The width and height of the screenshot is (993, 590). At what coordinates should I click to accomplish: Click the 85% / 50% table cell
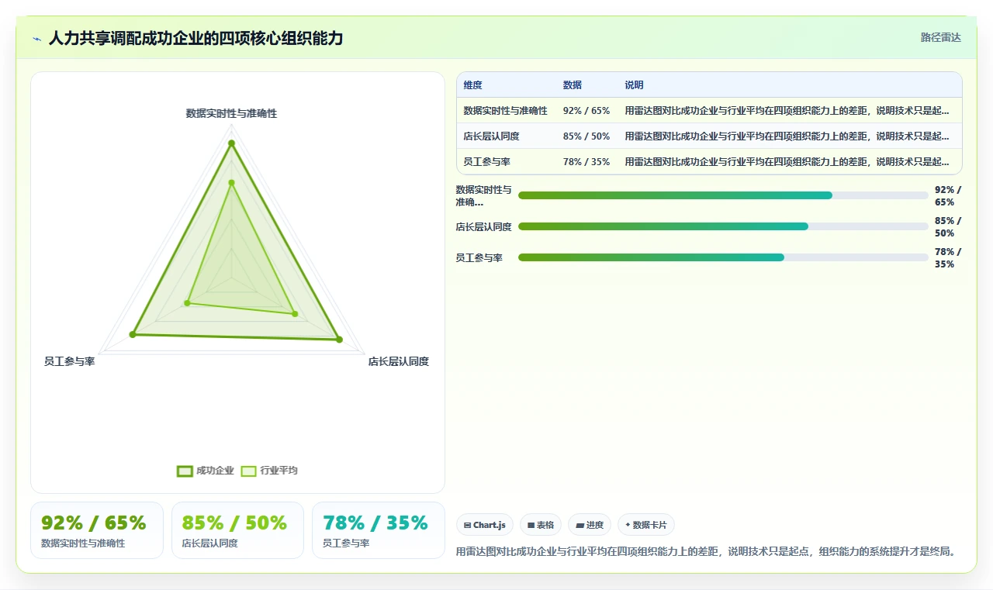click(586, 136)
